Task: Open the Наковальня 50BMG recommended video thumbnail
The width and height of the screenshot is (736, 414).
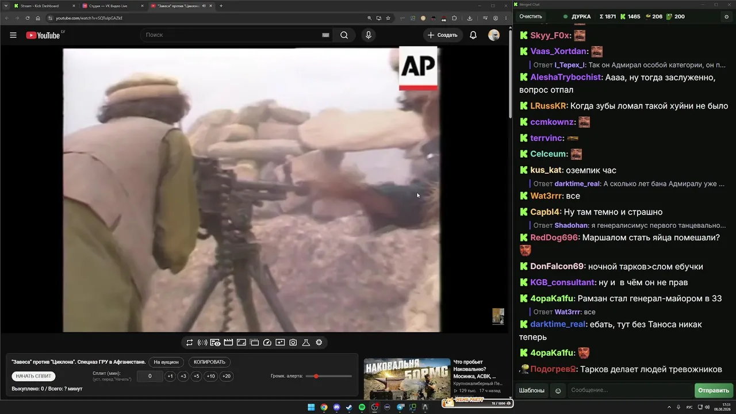Action: click(407, 379)
